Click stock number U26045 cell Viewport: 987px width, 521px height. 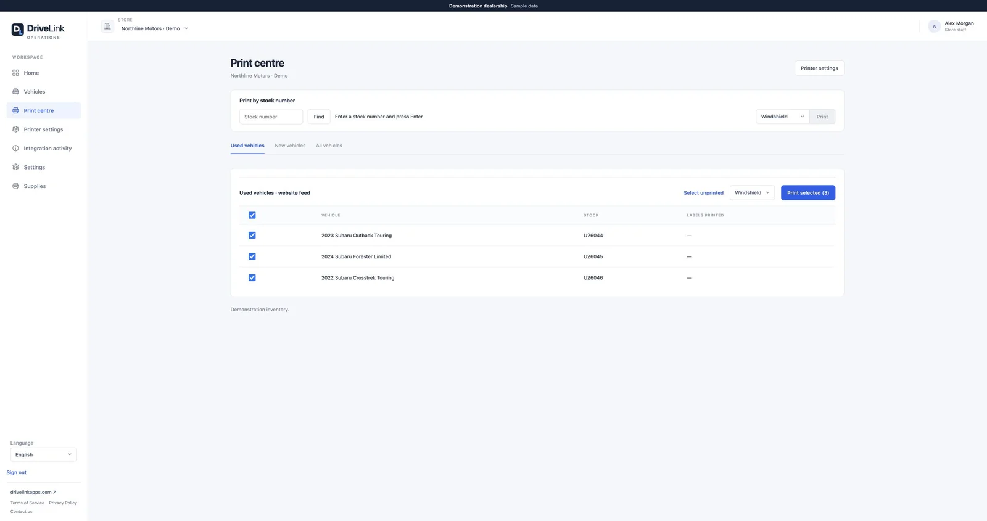tap(593, 256)
